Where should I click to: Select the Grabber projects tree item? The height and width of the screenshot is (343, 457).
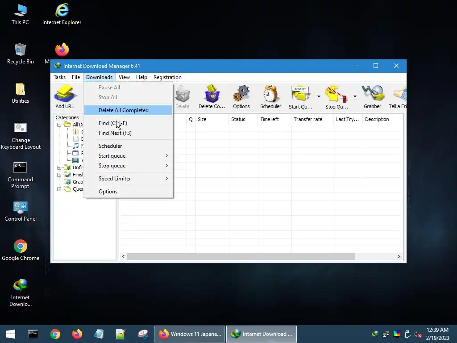pyautogui.click(x=74, y=182)
